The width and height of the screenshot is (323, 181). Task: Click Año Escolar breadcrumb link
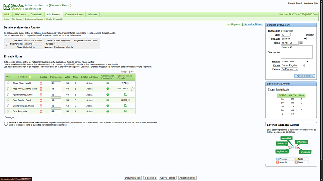coord(17,19)
